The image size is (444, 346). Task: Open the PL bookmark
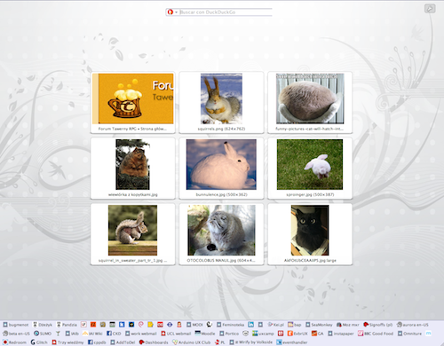click(x=220, y=342)
